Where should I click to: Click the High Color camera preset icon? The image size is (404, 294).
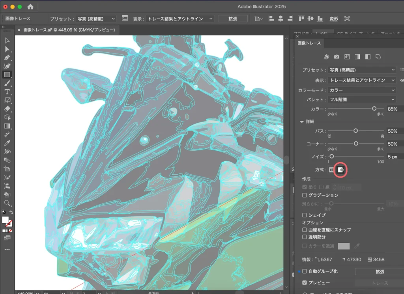[x=337, y=57]
